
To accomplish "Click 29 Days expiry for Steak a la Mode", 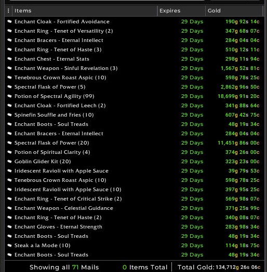I will [x=192, y=246].
